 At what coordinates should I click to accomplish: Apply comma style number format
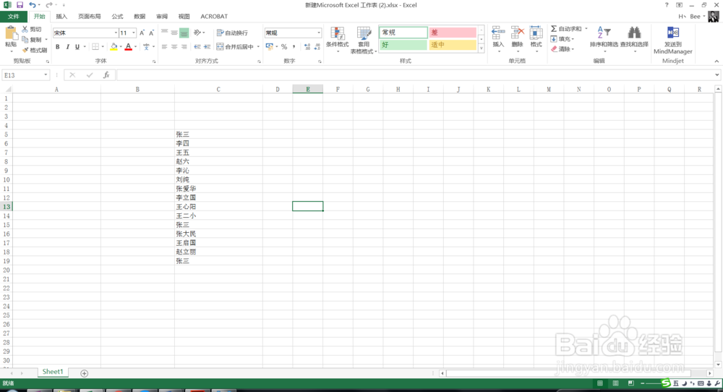[x=294, y=46]
